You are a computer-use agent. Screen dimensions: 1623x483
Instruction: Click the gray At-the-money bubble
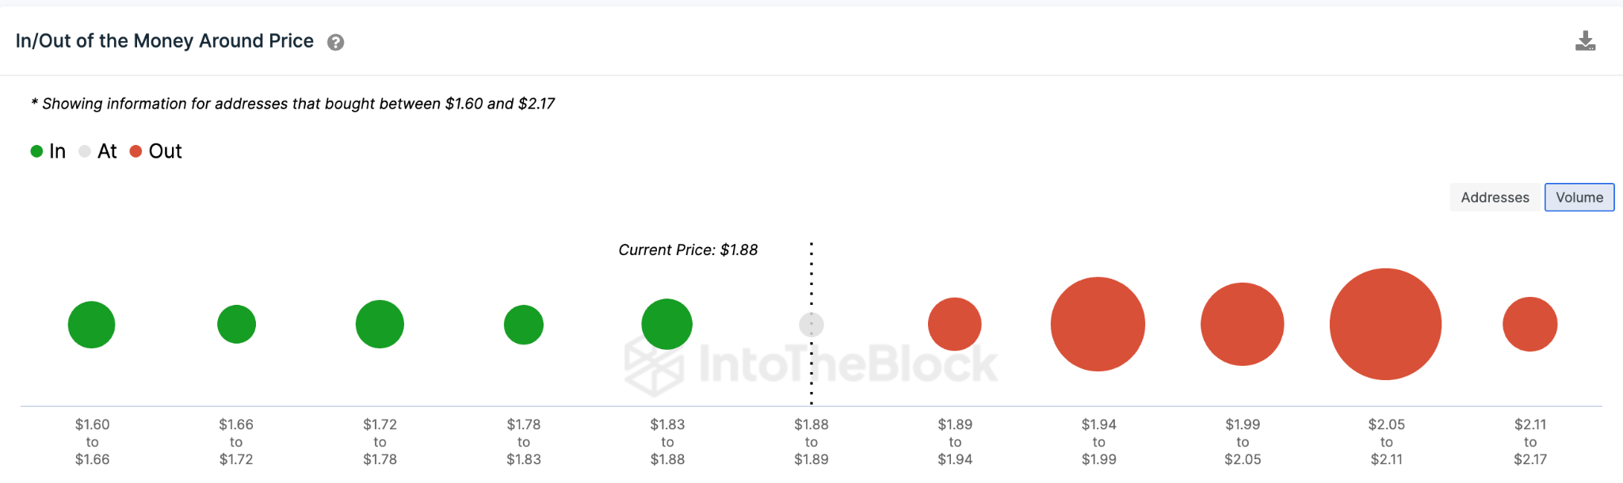811,325
